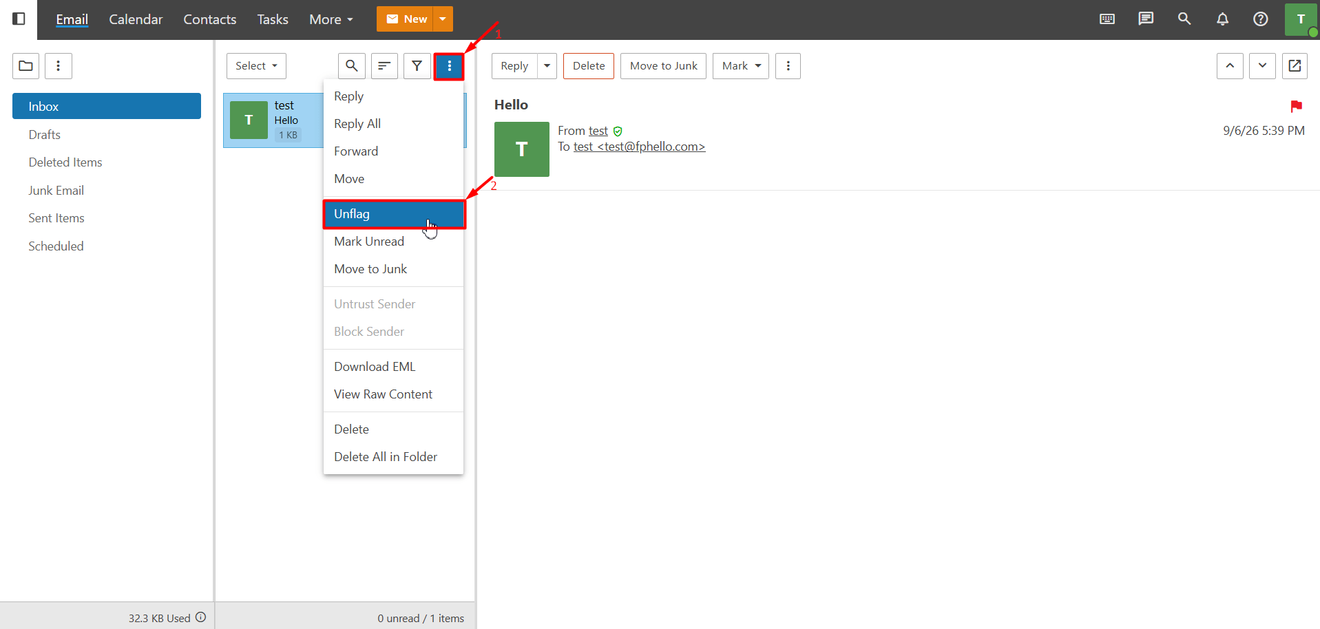Open the notifications bell
The width and height of the screenshot is (1320, 629).
point(1222,19)
